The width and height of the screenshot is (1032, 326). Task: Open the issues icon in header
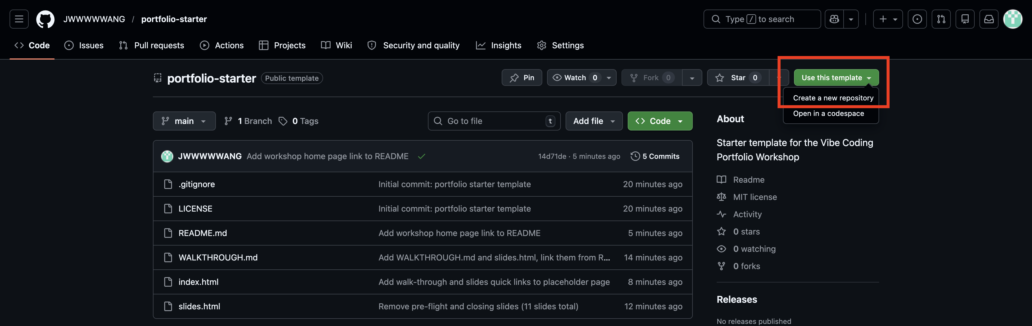point(917,19)
